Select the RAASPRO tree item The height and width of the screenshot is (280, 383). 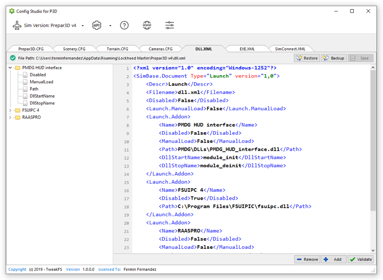pyautogui.click(x=32, y=117)
